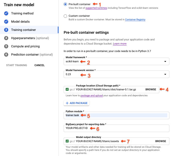Click the step 6 Prediction container icon
The height and width of the screenshot is (156, 182).
(x=6, y=55)
